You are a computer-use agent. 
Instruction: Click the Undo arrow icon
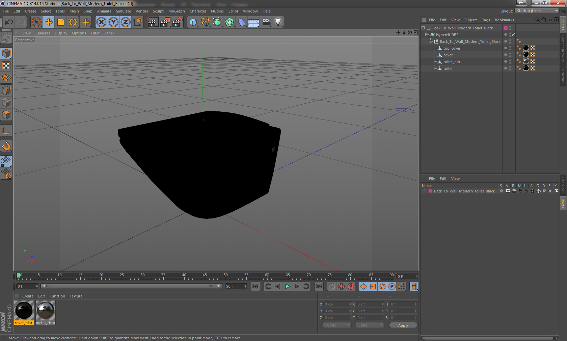pos(9,22)
